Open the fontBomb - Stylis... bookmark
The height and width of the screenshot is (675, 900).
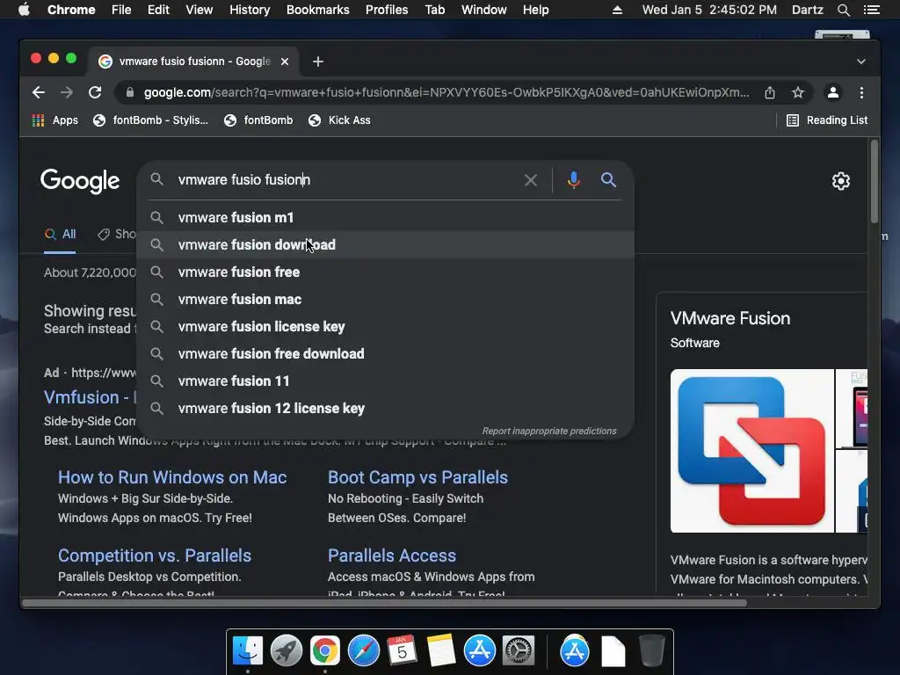(150, 120)
